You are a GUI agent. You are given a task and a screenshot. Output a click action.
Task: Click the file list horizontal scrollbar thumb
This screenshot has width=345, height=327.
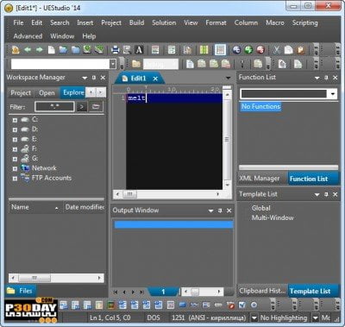[34, 278]
